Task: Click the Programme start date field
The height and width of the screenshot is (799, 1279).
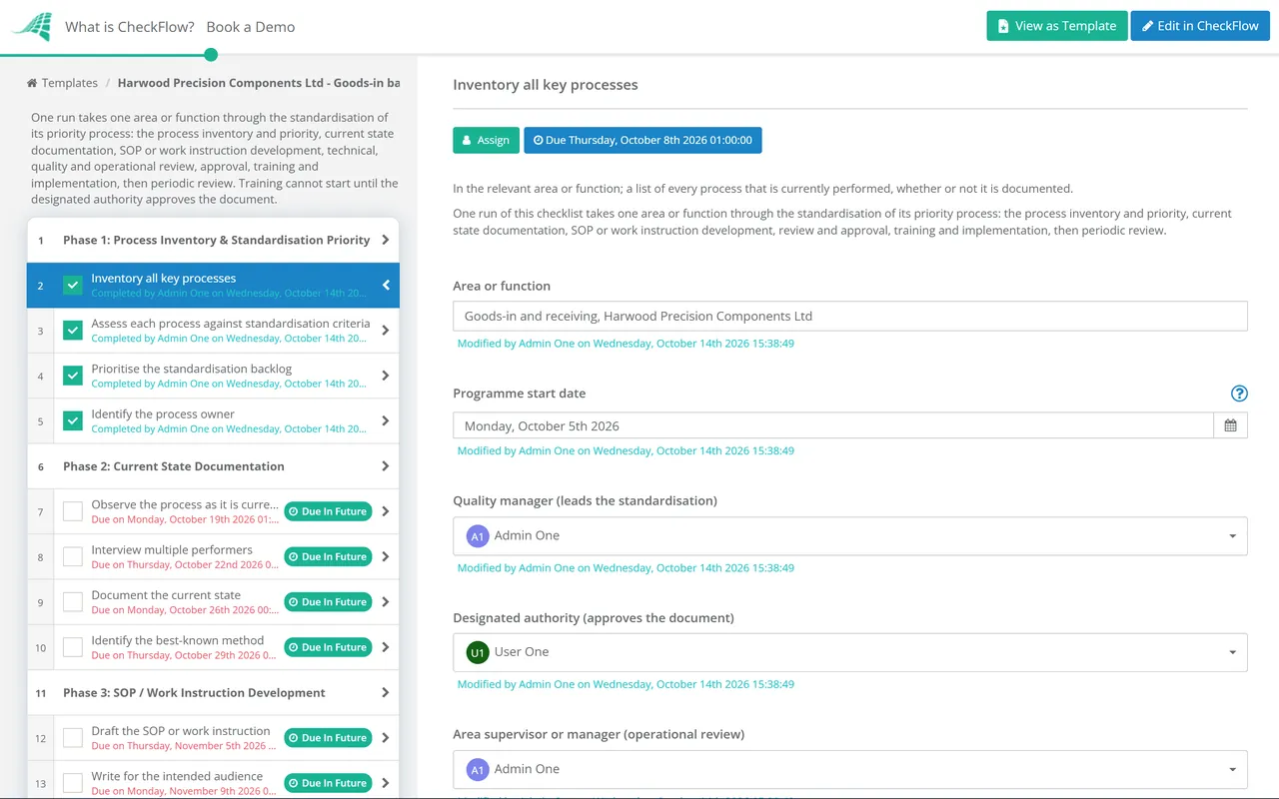Action: tap(833, 425)
